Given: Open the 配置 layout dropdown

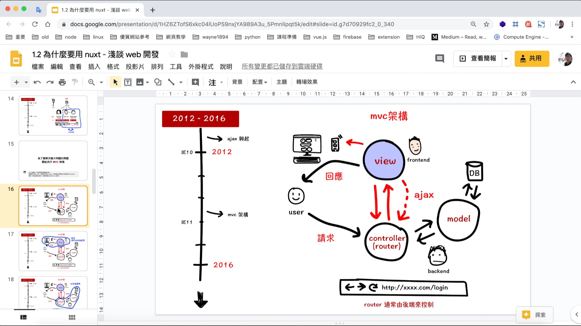Looking at the screenshot, I should pyautogui.click(x=260, y=82).
